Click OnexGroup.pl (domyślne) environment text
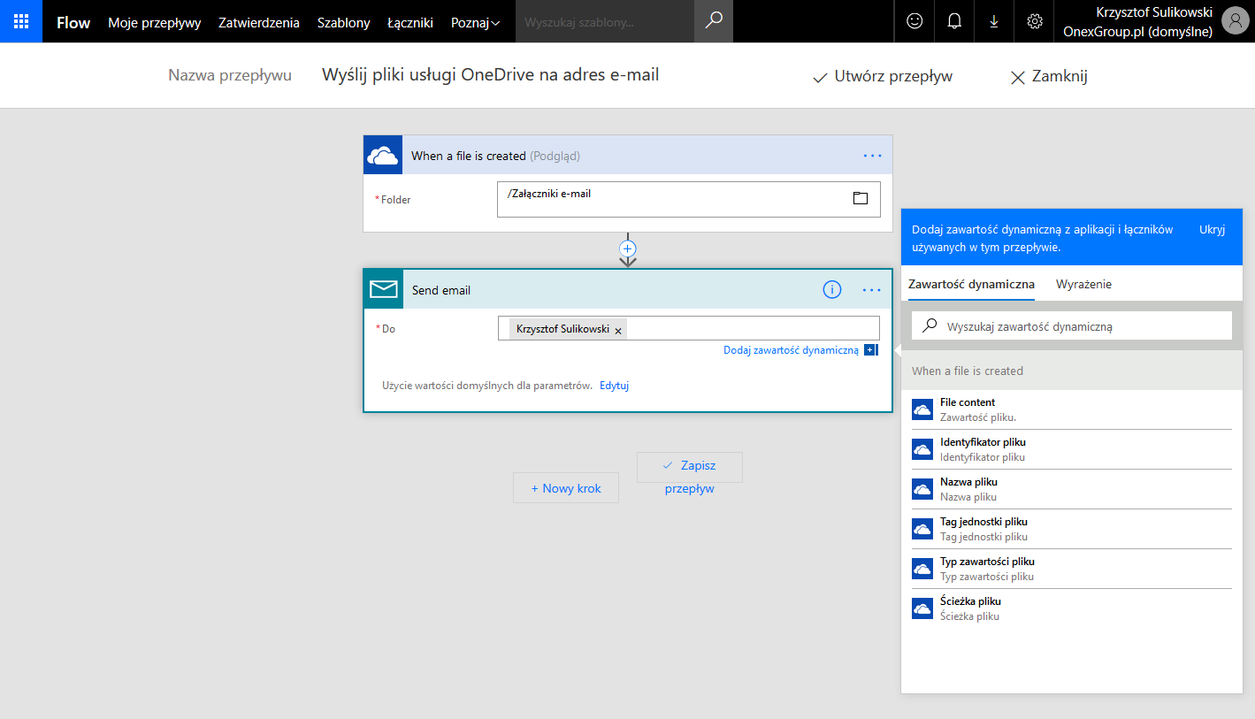 click(1137, 32)
